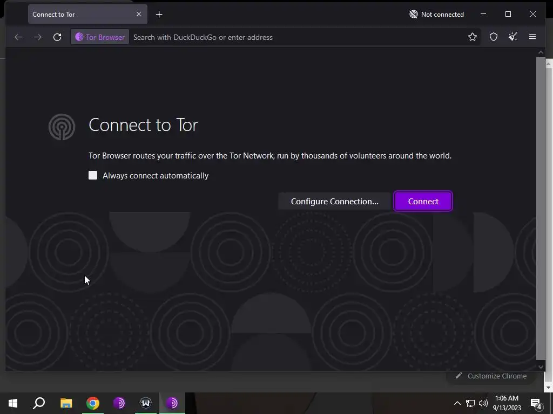
Task: Open the volume control tray icon
Action: coord(483,403)
